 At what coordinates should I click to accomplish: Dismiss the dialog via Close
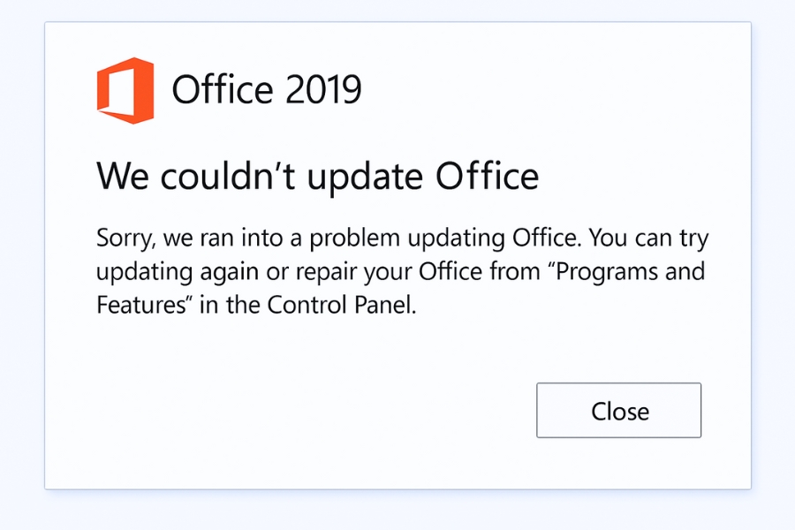(x=618, y=410)
